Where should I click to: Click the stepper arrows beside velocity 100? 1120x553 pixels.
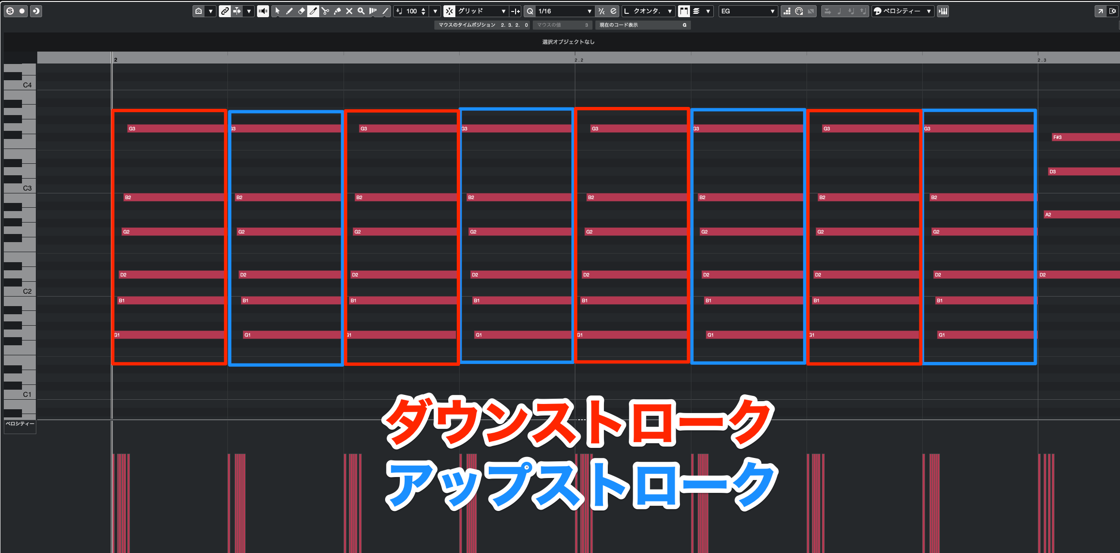coord(423,11)
